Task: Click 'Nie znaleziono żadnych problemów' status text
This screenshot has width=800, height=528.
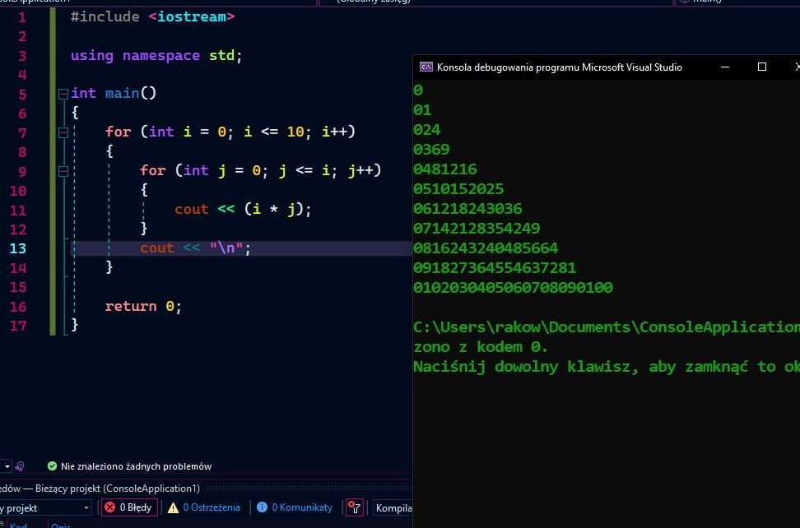Action: click(136, 466)
